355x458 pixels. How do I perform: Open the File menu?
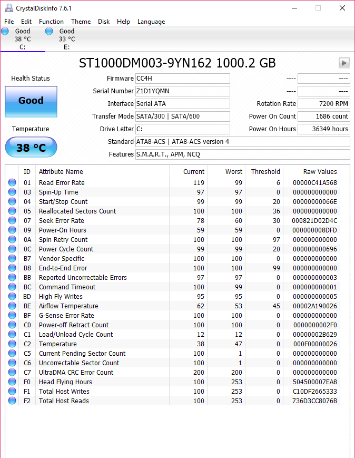[9, 22]
